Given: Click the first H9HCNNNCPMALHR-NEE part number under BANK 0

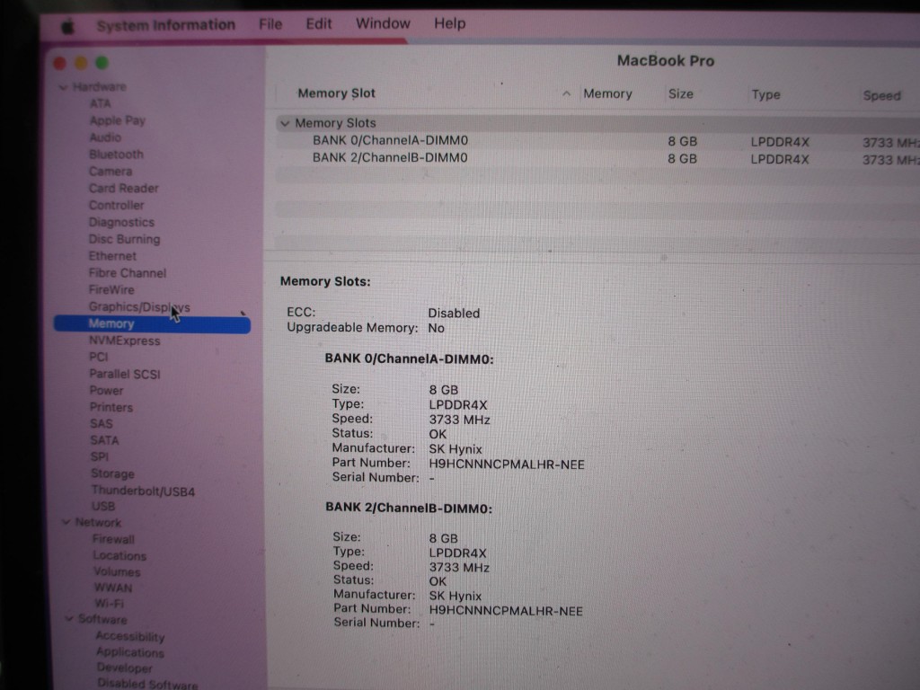Looking at the screenshot, I should click(x=507, y=464).
